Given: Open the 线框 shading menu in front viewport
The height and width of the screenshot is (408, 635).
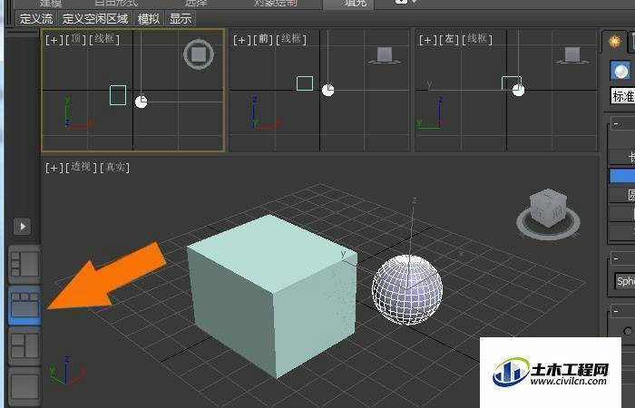Looking at the screenshot, I should point(291,39).
